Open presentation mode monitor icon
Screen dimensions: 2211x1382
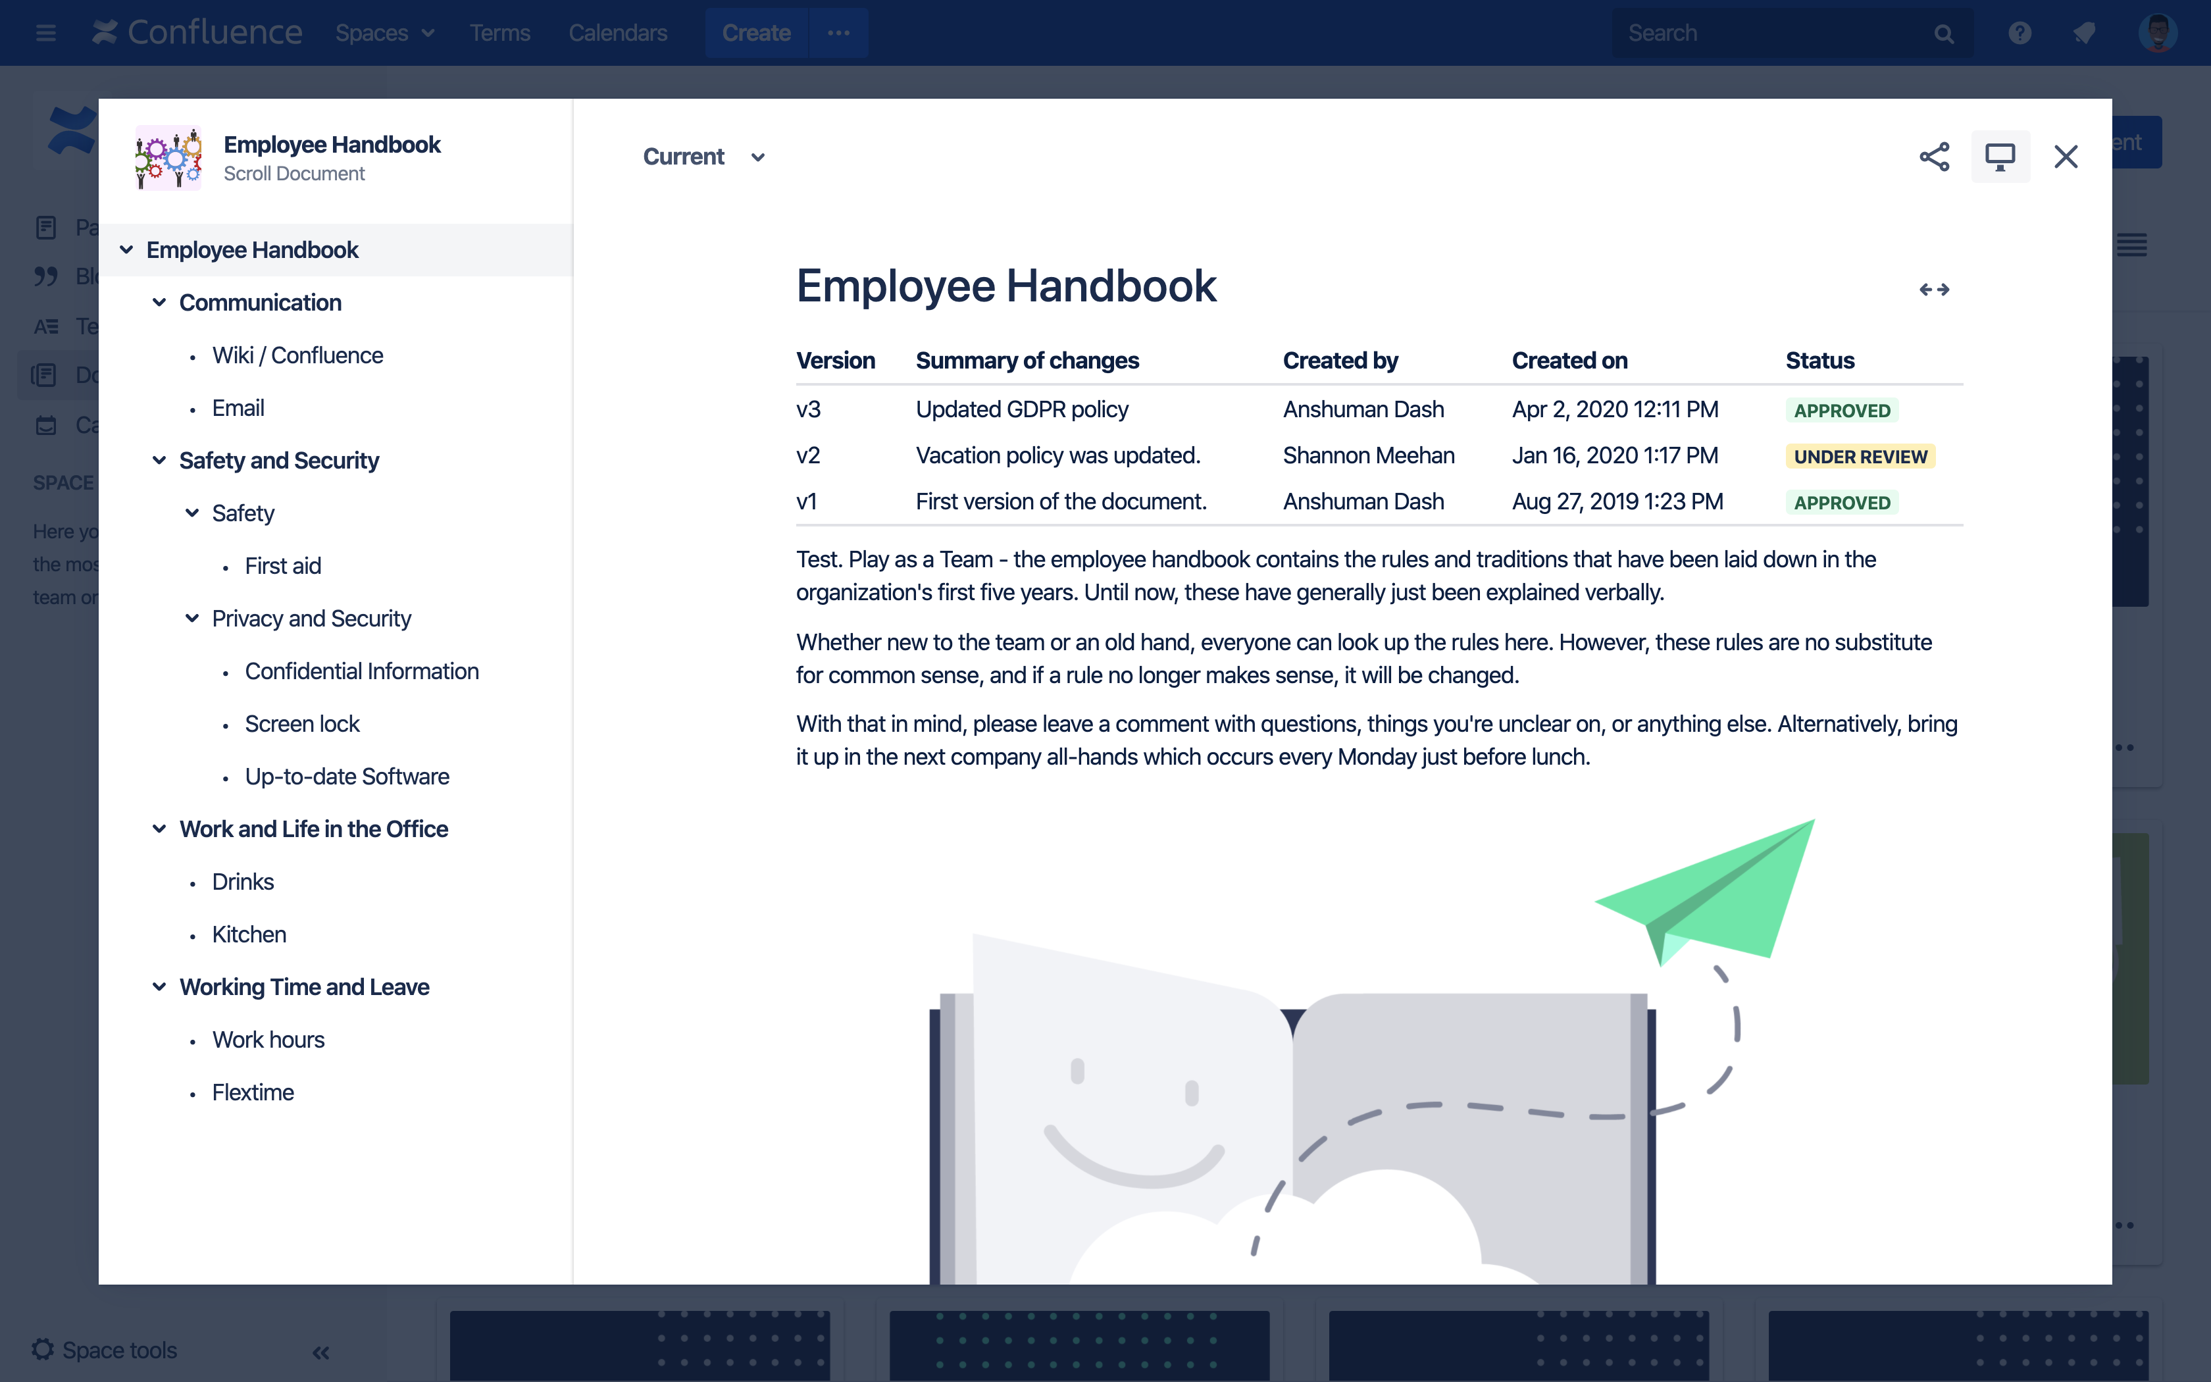click(x=1999, y=157)
